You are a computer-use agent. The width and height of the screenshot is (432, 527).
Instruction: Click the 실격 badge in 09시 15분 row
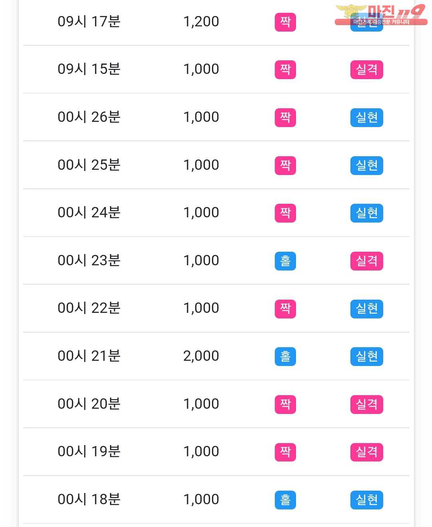click(x=367, y=70)
